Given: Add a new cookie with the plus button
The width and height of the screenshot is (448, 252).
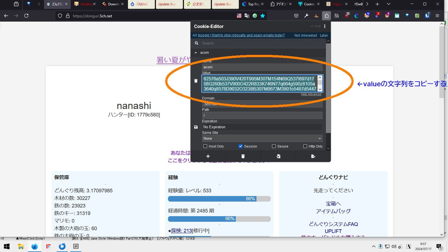Looking at the screenshot, I should coord(208,156).
